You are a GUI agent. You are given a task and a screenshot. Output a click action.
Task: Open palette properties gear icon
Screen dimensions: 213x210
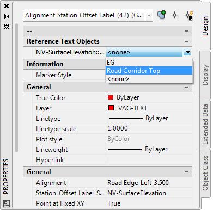coord(7,27)
